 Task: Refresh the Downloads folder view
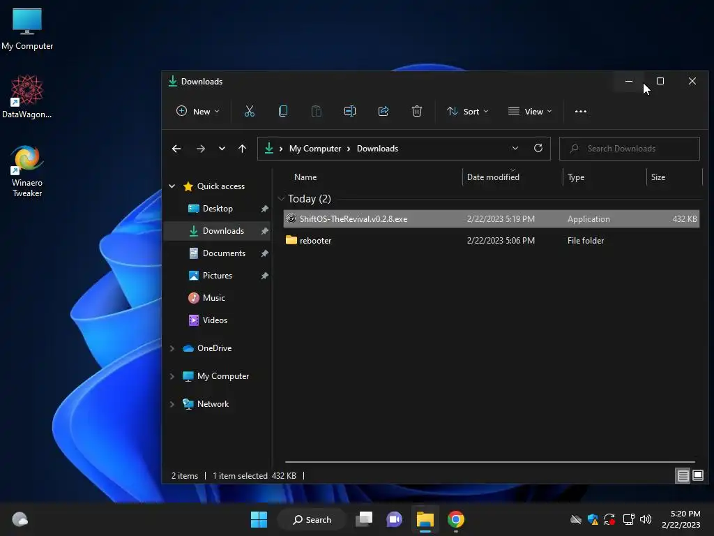coord(538,148)
